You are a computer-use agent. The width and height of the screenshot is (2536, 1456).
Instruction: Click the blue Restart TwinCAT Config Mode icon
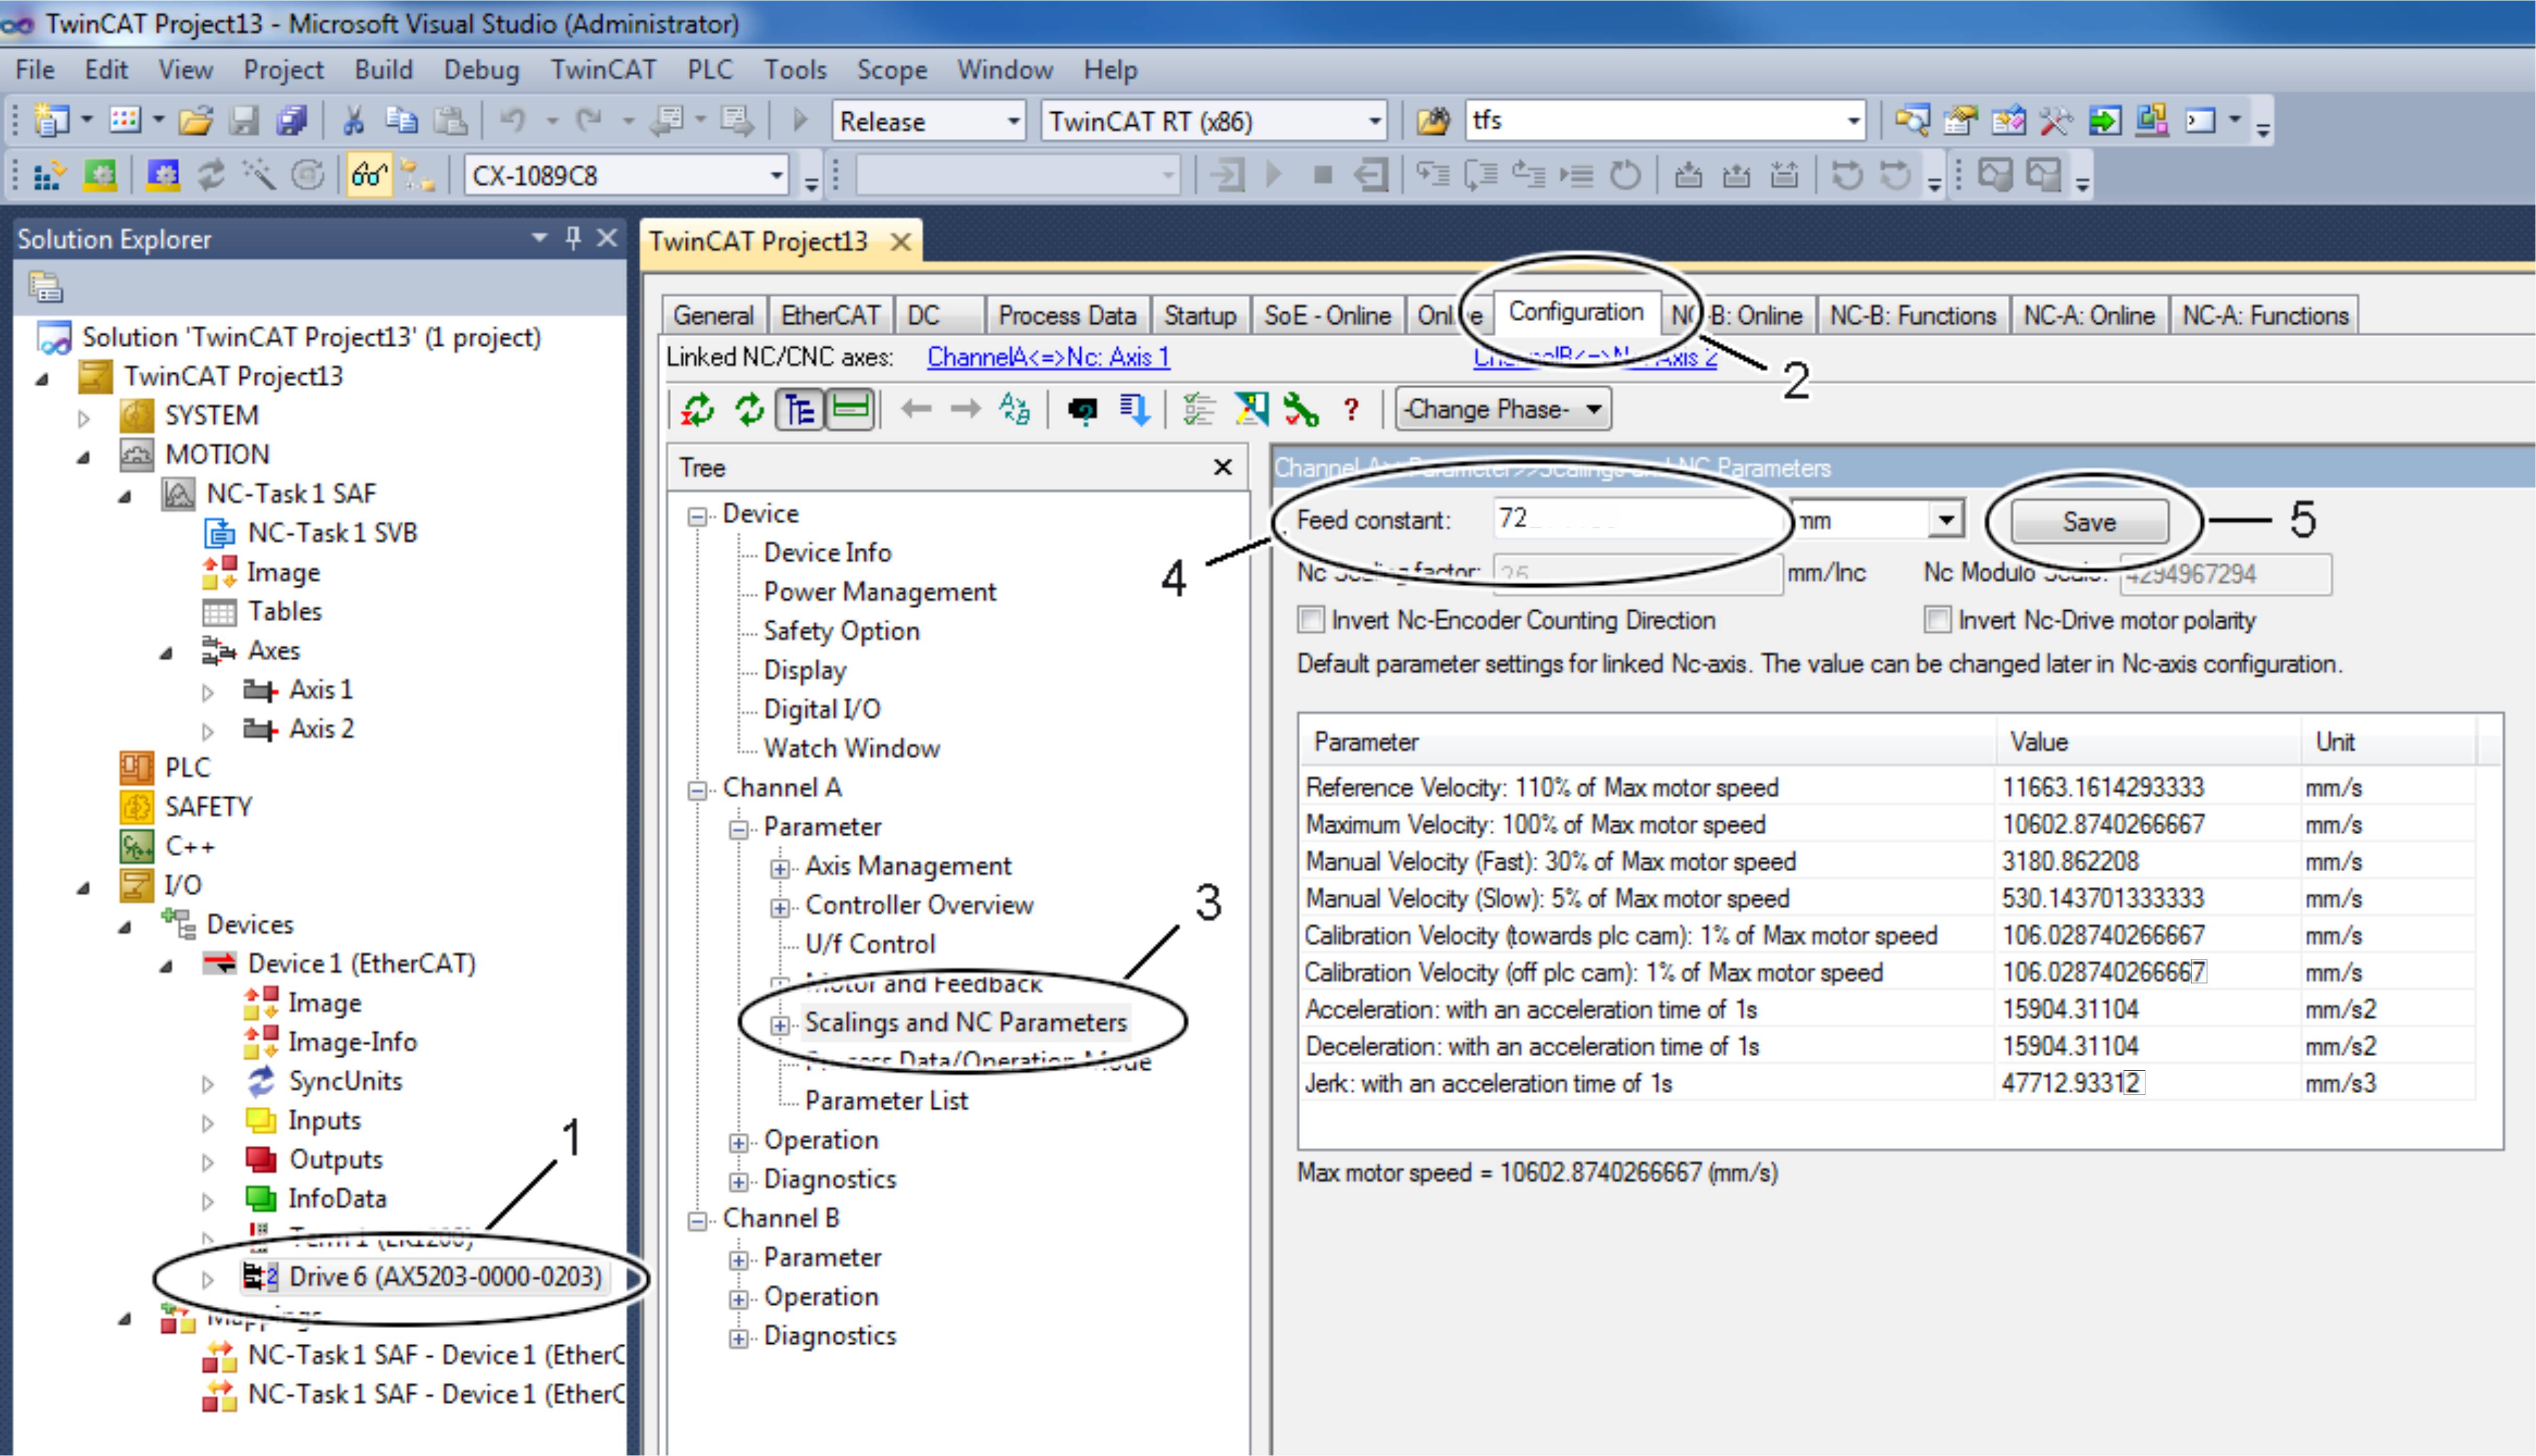coord(162,176)
